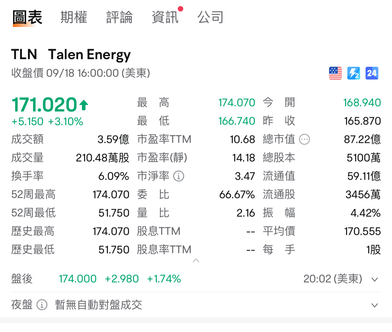Tap the 流通值 value 59.11億
Viewport: 392px width, 332px height.
pyautogui.click(x=364, y=176)
